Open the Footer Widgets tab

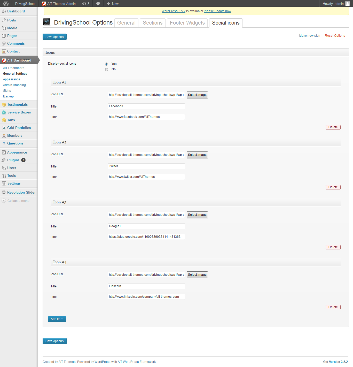(x=187, y=23)
